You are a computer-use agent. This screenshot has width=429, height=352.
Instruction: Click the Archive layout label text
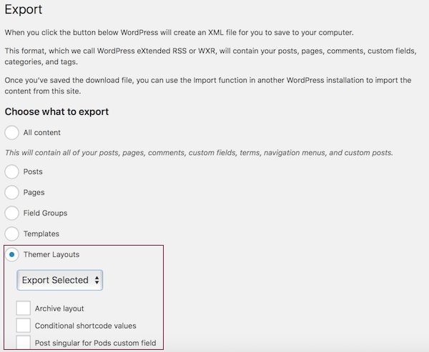[x=59, y=308]
